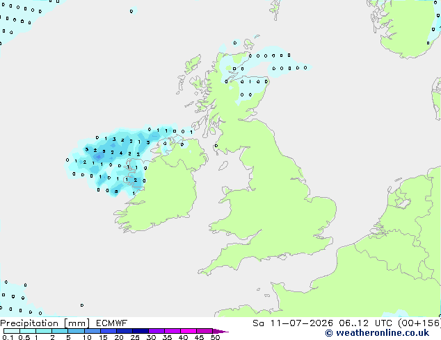Click the 'ECMWF' model label
Image resolution: width=441 pixels, height=340 pixels.
tap(111, 323)
